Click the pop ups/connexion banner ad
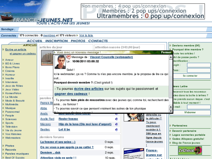 [143, 11]
